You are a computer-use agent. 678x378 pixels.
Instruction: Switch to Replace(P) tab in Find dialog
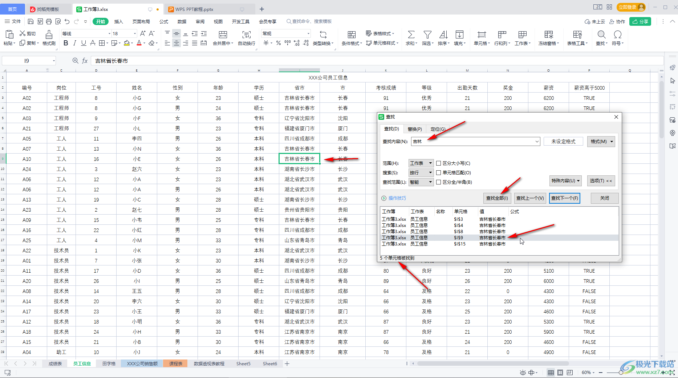[415, 129]
